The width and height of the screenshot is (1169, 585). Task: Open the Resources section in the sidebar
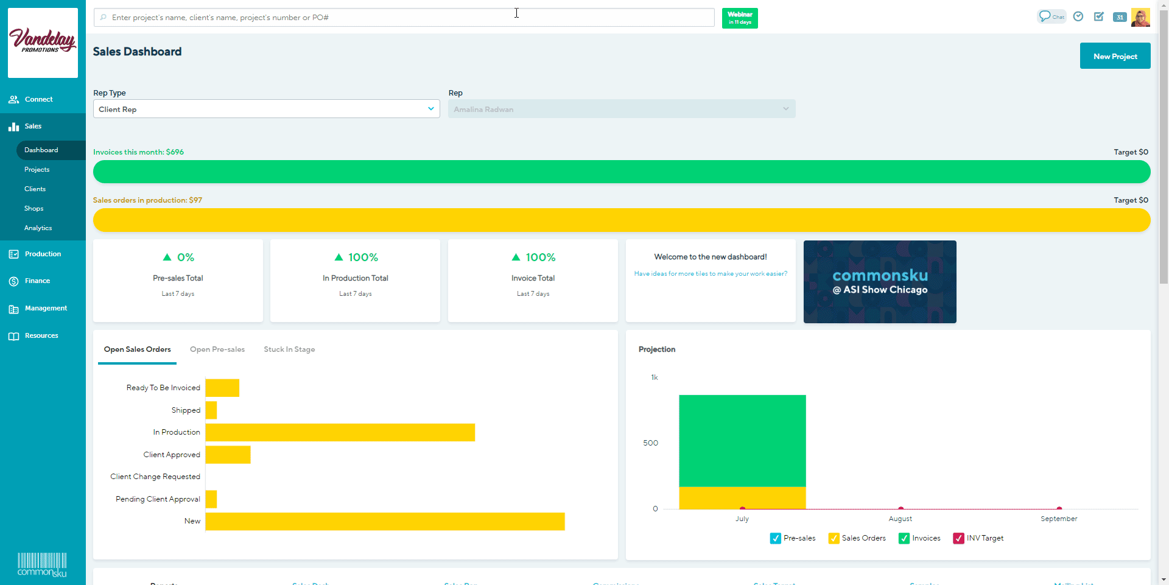pos(41,335)
